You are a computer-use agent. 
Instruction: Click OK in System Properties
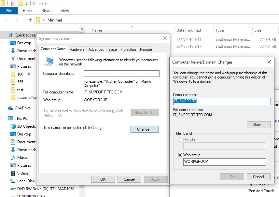click(103, 179)
